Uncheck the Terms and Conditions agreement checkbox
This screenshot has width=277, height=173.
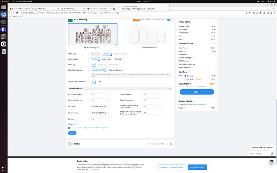(69, 128)
